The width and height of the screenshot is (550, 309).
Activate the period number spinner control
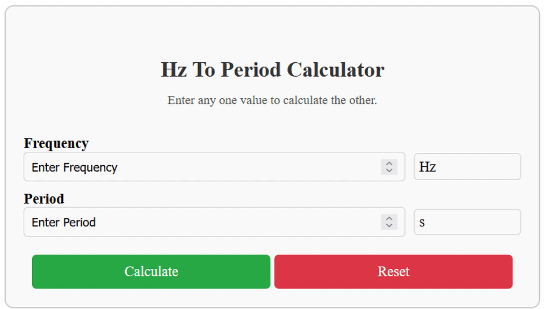[x=388, y=222]
